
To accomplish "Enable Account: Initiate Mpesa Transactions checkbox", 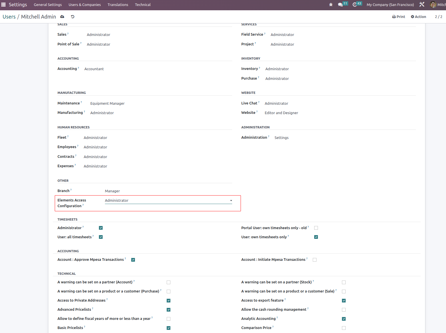I will (x=314, y=260).
